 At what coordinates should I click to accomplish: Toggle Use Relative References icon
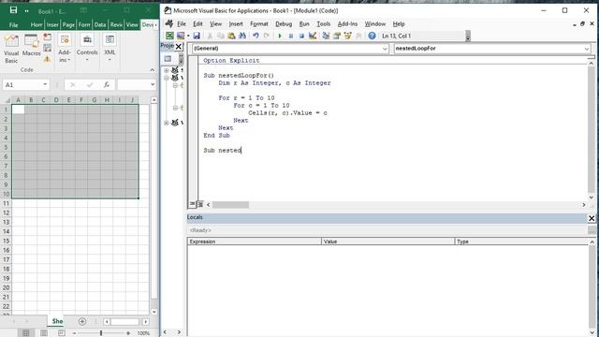click(x=48, y=48)
